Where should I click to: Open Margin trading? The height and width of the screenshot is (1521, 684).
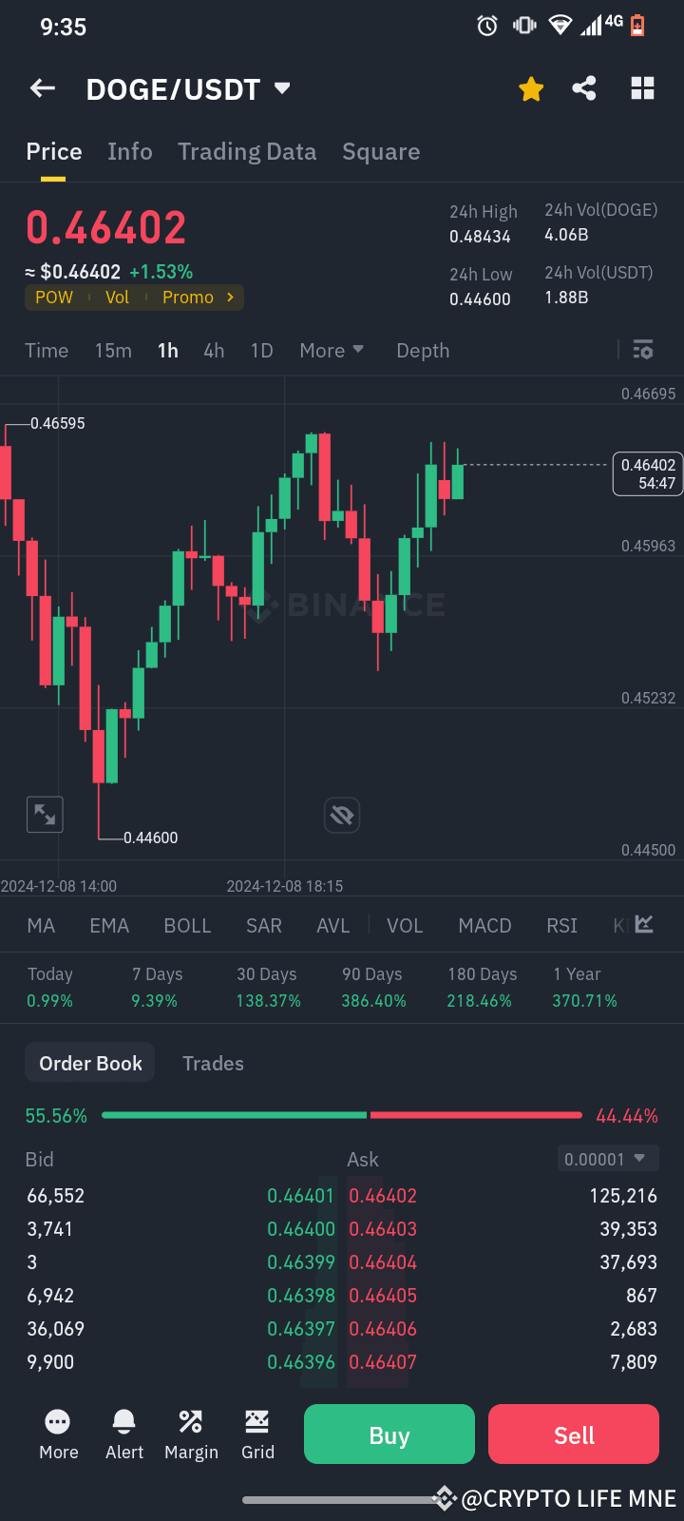click(190, 1434)
